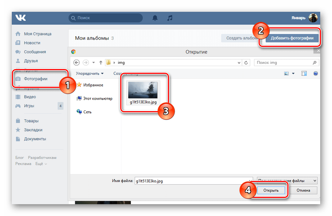Open Фотографии in sidebar
Screen dimensions: 332x216
(35, 79)
